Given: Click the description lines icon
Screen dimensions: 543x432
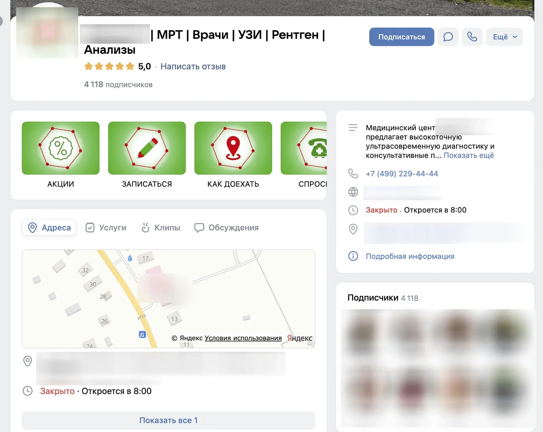Looking at the screenshot, I should [353, 128].
